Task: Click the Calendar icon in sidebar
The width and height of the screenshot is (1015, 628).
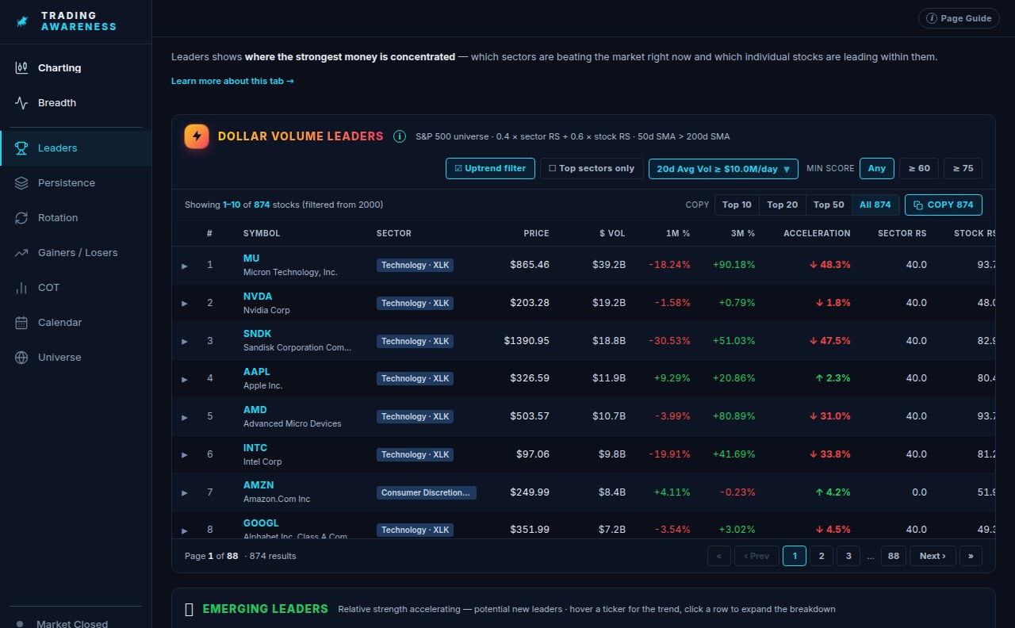Action: 22,323
